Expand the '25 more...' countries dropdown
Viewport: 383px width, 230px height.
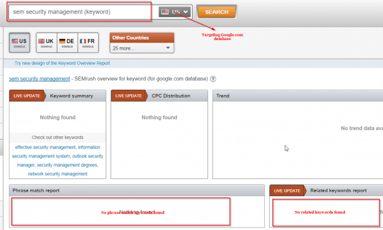(x=142, y=48)
